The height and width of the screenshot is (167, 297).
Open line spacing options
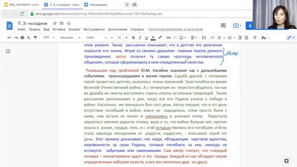point(204,38)
